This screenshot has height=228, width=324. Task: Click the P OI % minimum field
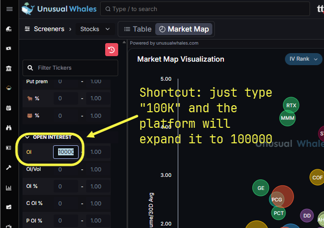66,220
